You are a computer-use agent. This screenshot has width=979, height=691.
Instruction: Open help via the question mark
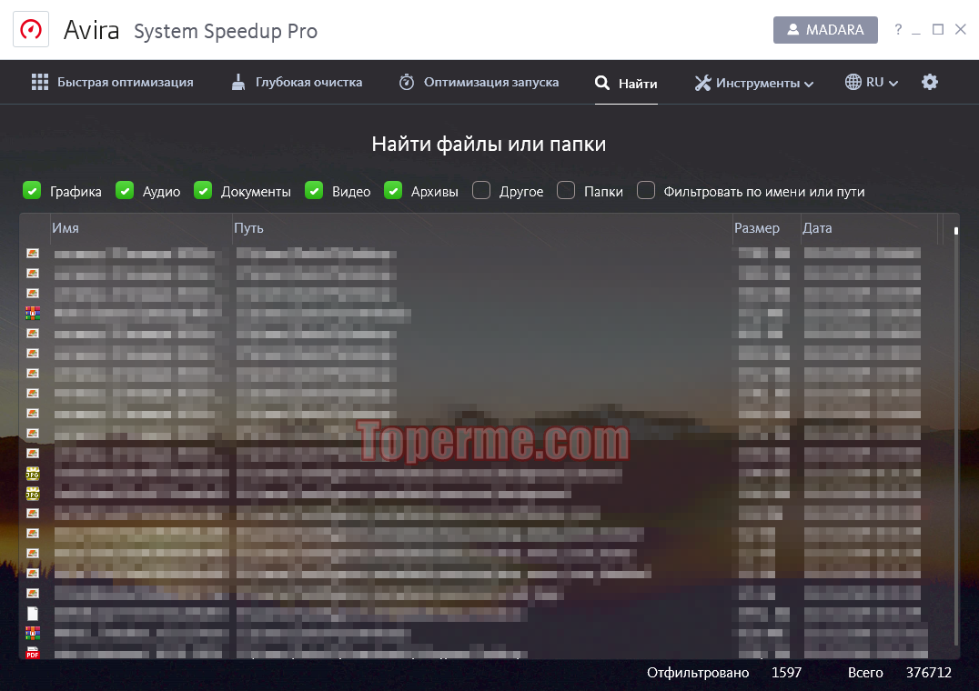[x=898, y=29]
